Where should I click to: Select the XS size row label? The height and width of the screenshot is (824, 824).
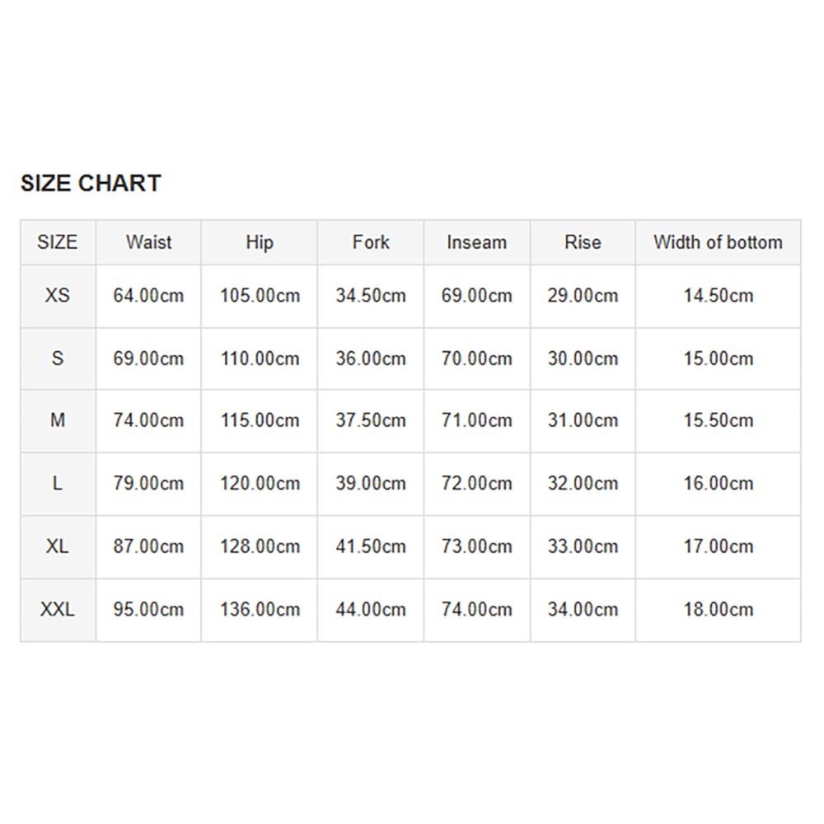point(58,295)
